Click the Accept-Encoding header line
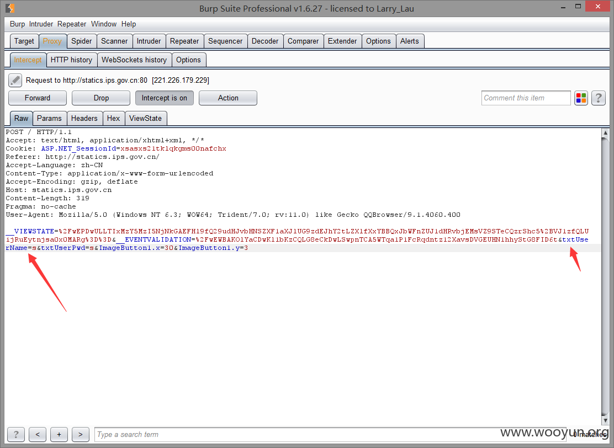Viewport: 614px width, 448px height. pyautogui.click(x=72, y=182)
